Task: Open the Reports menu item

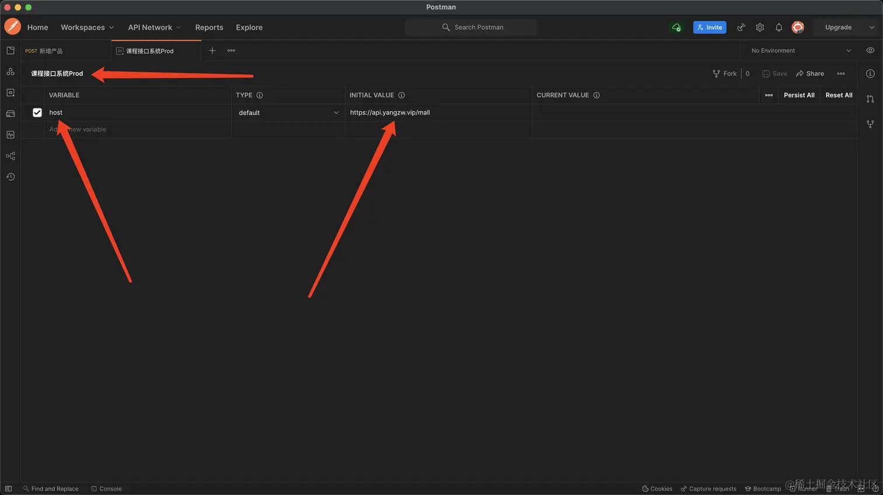Action: [209, 27]
